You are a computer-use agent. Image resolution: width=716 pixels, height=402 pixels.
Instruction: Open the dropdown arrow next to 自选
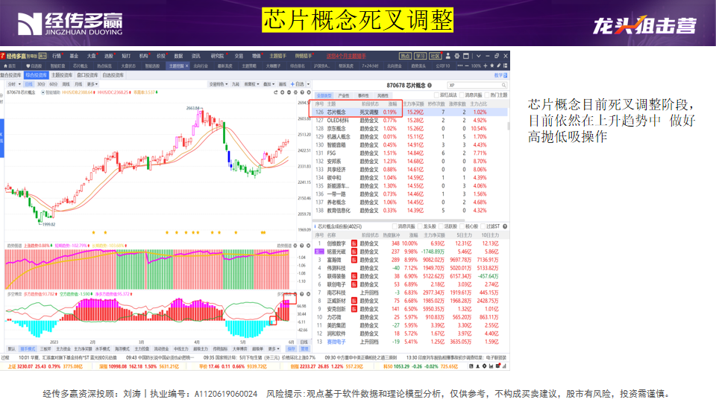tap(308, 84)
